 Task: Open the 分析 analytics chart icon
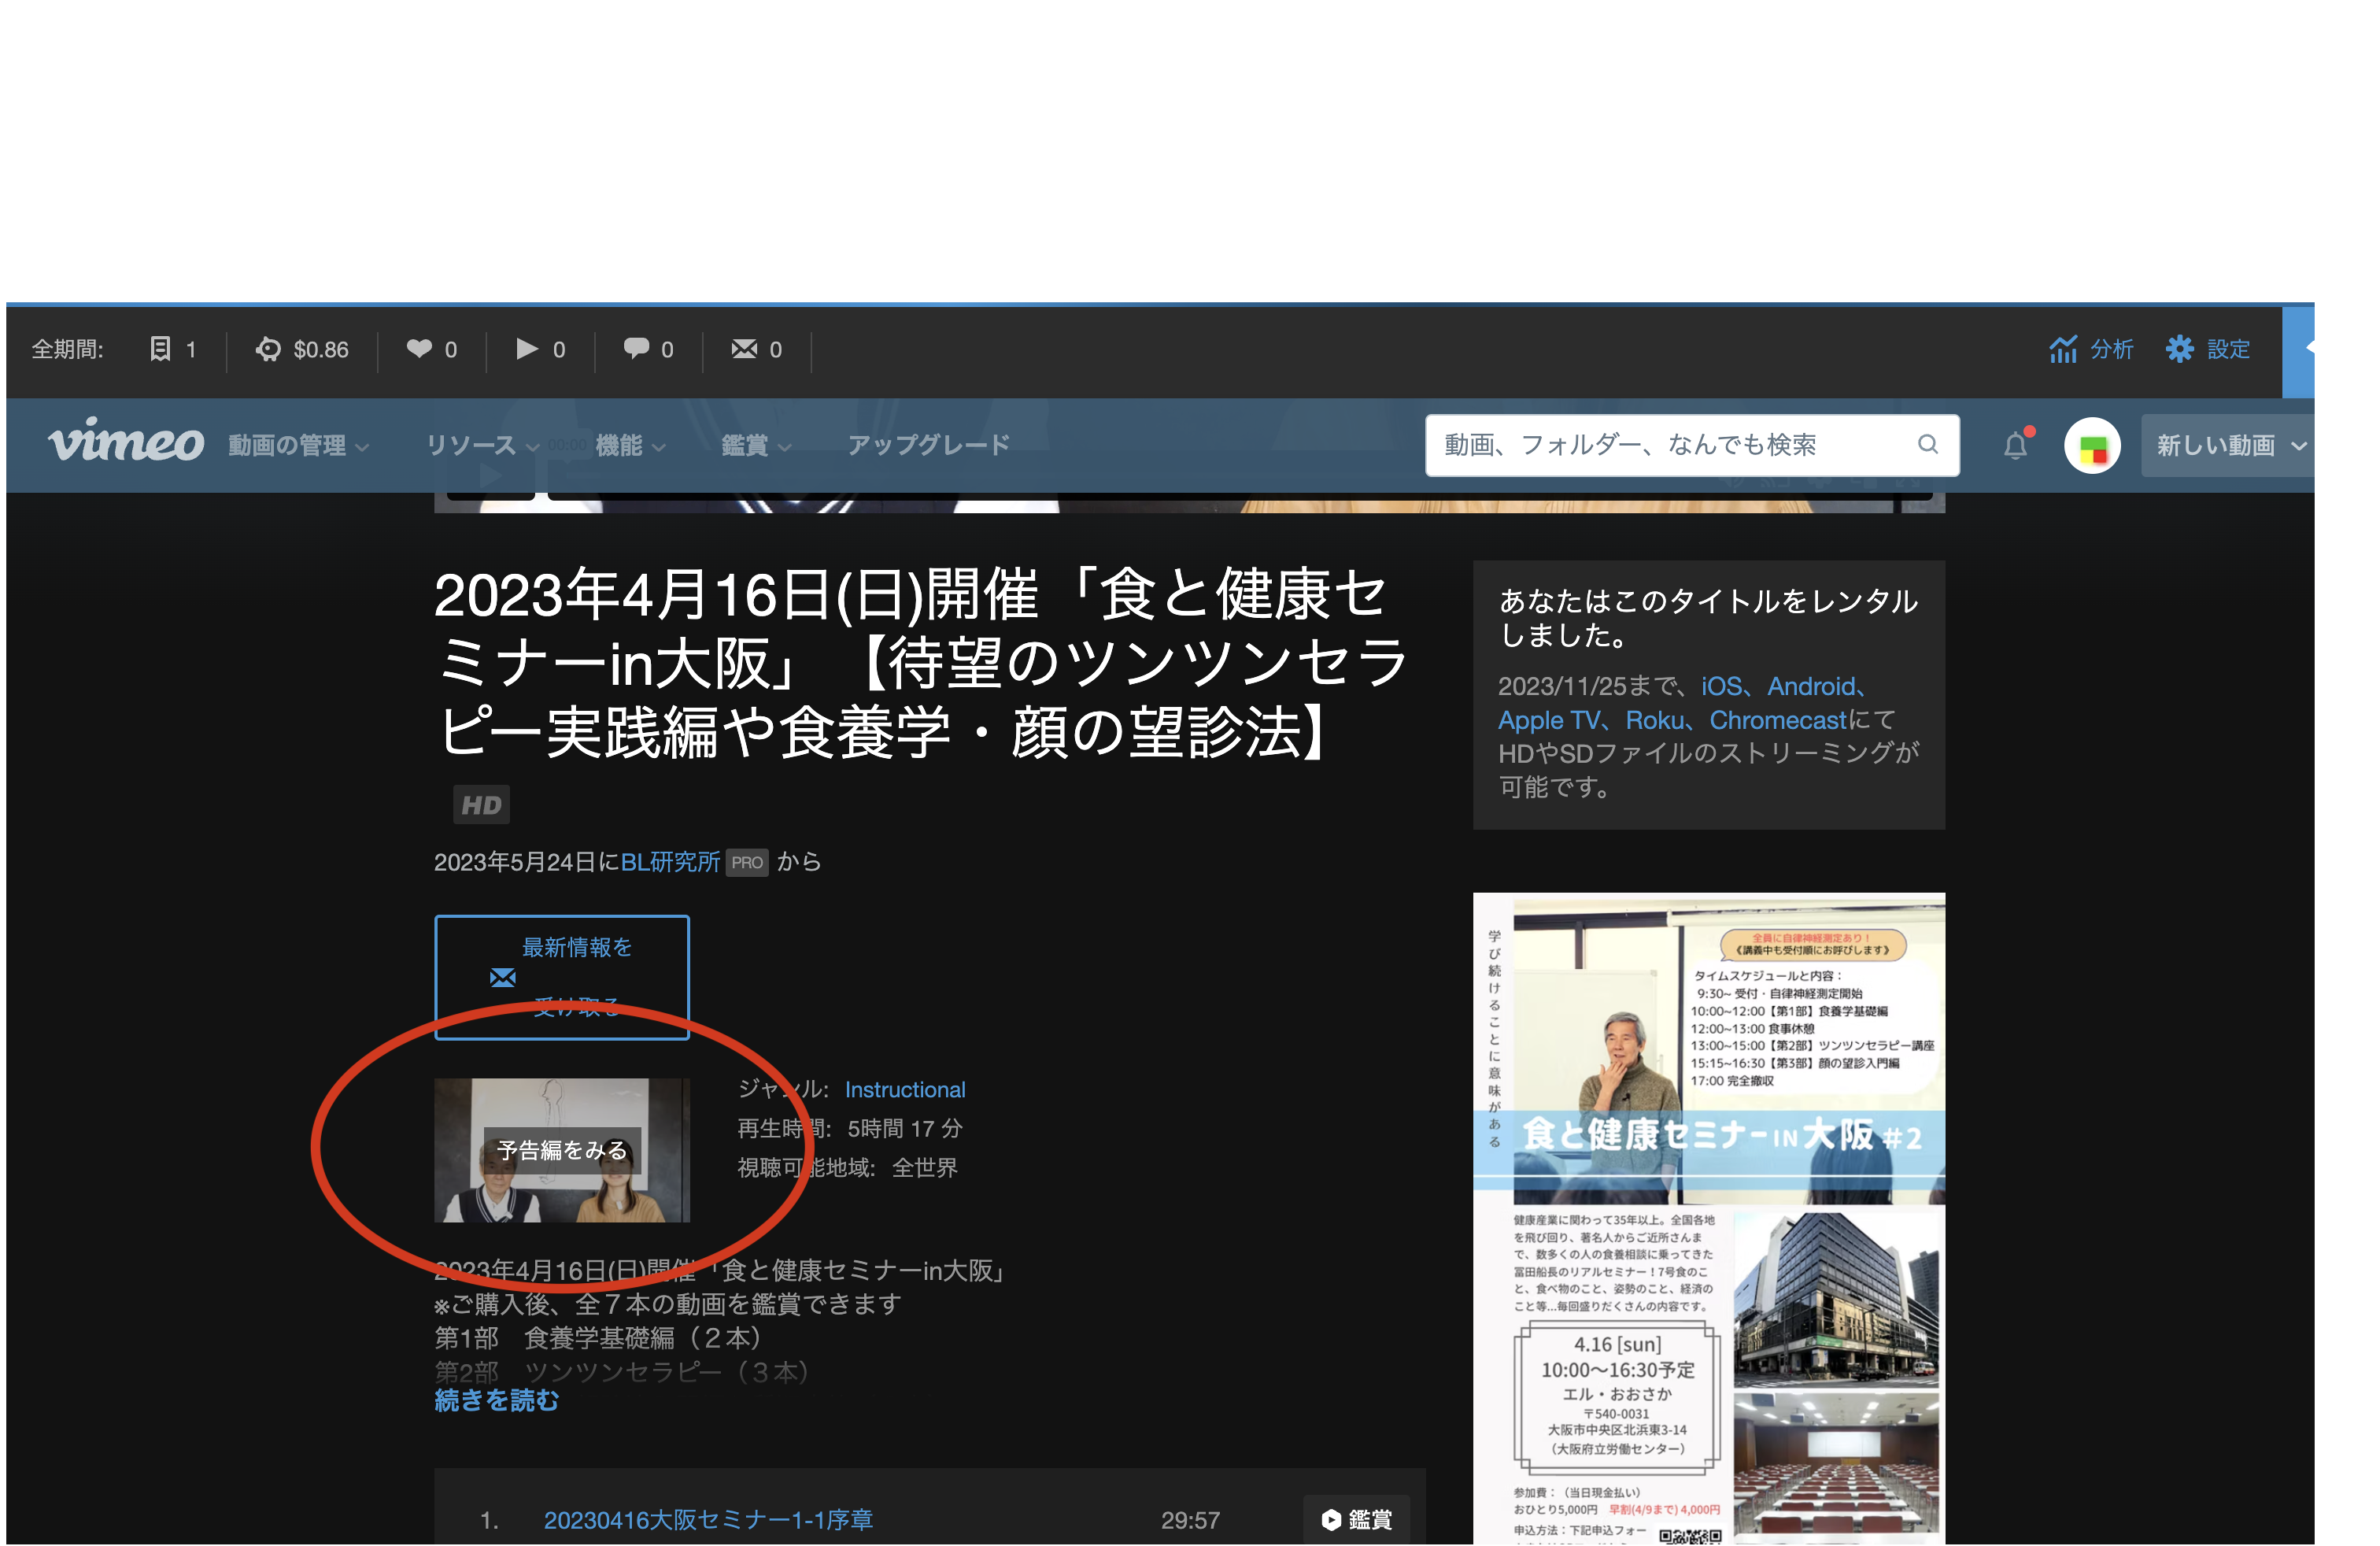[x=2062, y=349]
